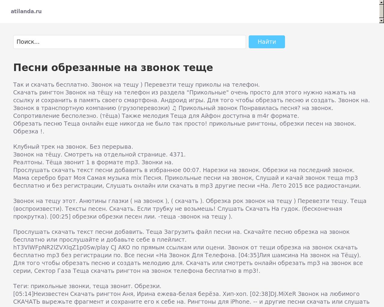This screenshot has width=384, height=307.
Task: Click the line starting Мама серебро брат
Action: pyautogui.click(x=185, y=178)
